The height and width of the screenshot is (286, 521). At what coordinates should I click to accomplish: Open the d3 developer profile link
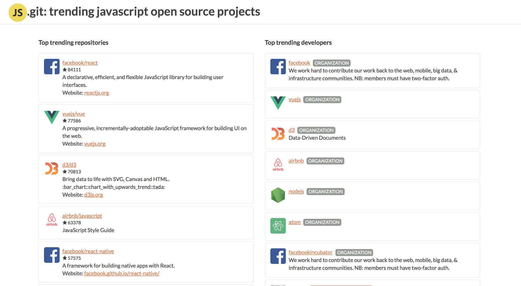tap(291, 130)
